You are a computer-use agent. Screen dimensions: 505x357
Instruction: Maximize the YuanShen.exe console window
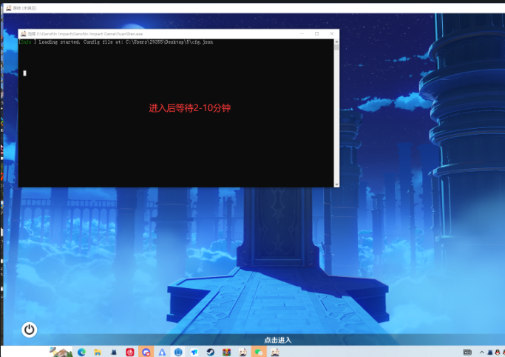pyautogui.click(x=316, y=34)
